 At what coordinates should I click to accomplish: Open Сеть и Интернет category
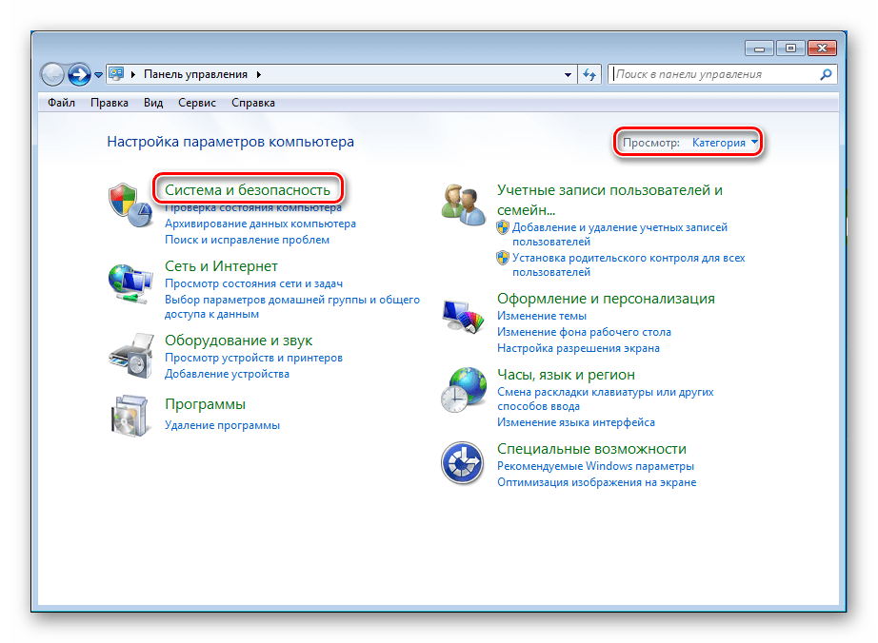(221, 266)
